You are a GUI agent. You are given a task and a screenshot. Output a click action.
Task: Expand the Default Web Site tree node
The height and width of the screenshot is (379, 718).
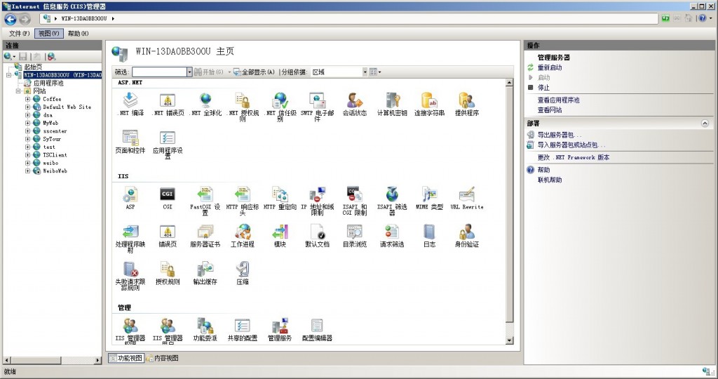coord(28,107)
